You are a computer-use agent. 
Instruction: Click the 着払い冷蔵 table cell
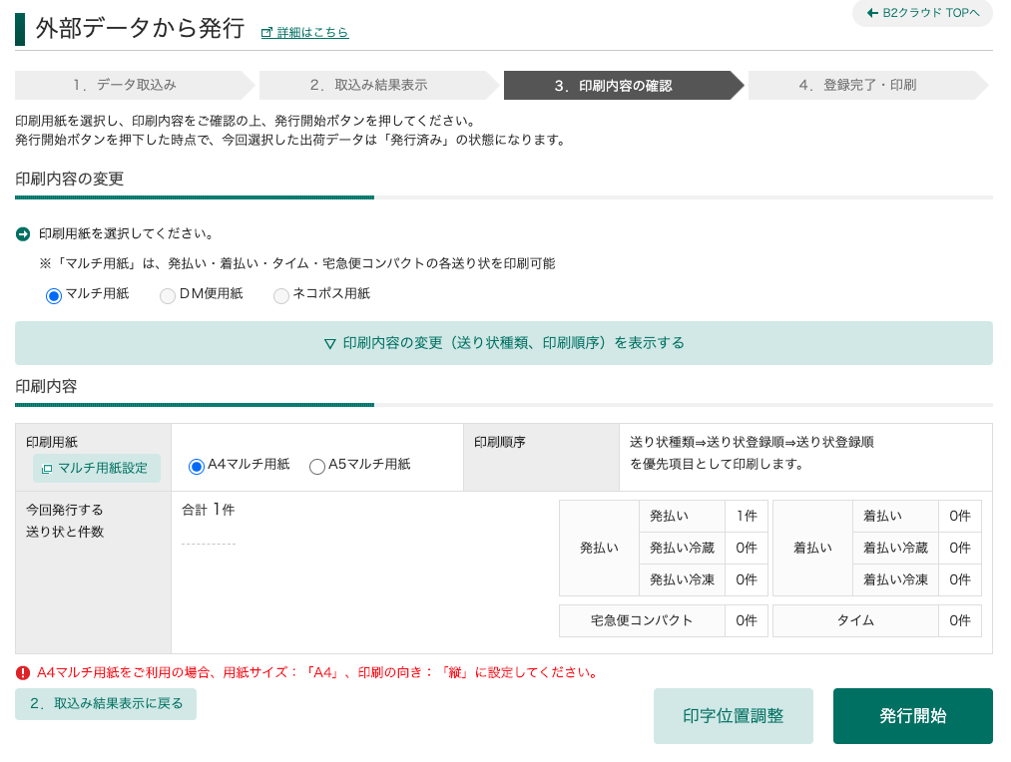895,549
